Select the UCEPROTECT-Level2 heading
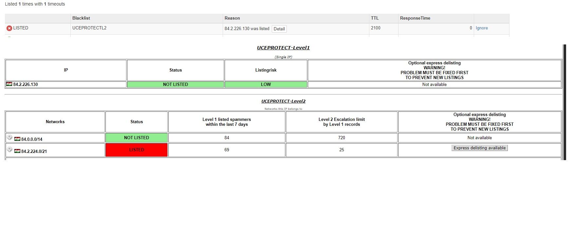 pos(283,101)
